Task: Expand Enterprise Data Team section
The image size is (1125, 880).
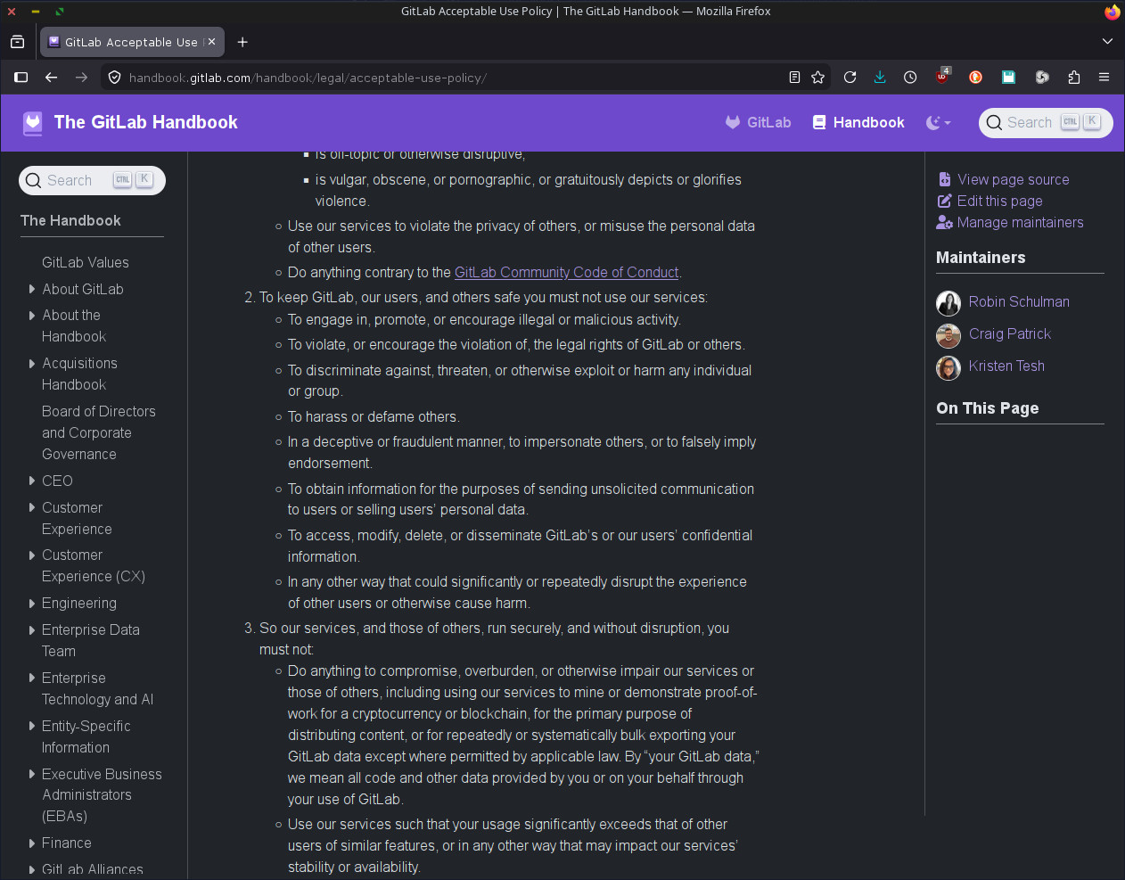Action: (x=32, y=629)
